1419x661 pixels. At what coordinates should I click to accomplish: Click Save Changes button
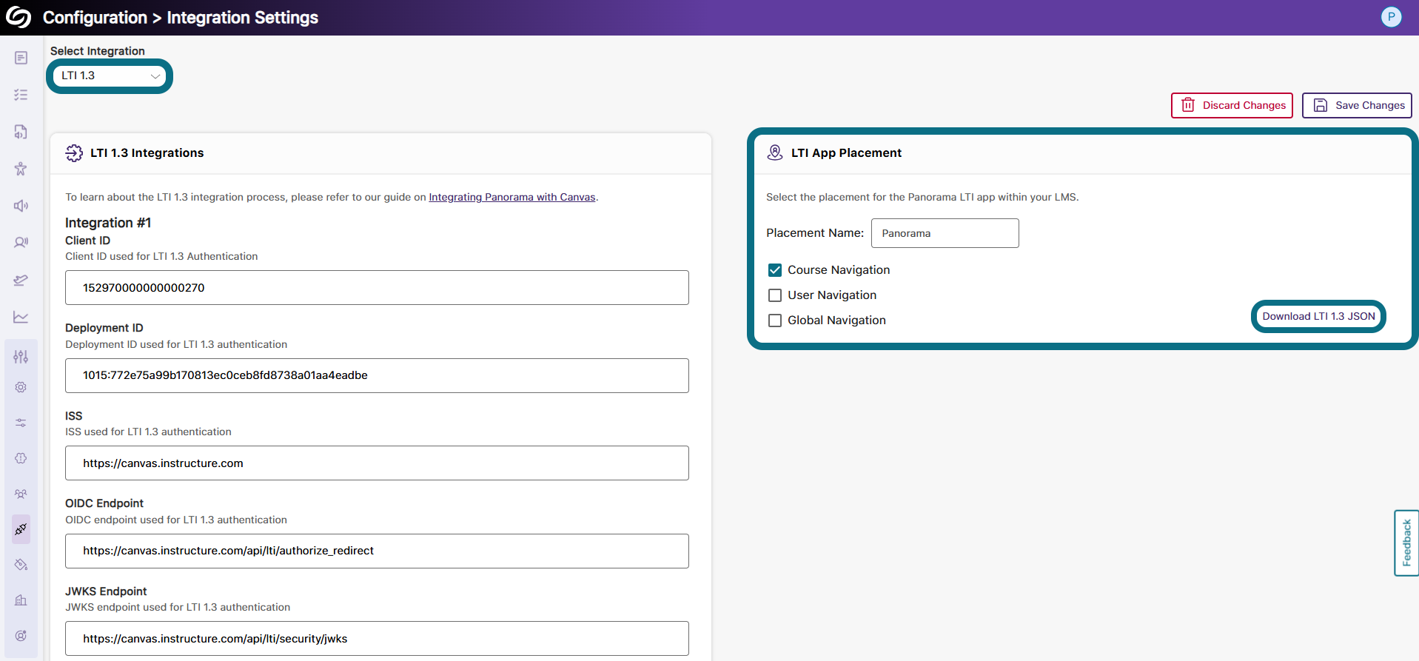(x=1357, y=105)
